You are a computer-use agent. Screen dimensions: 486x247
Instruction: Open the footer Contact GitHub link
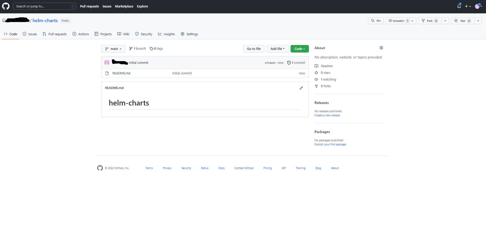coord(244,168)
